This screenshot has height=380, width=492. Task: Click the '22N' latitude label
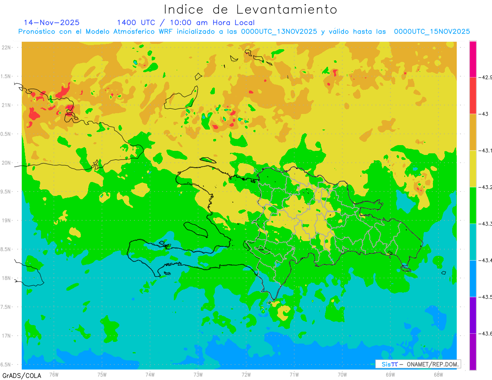point(6,47)
